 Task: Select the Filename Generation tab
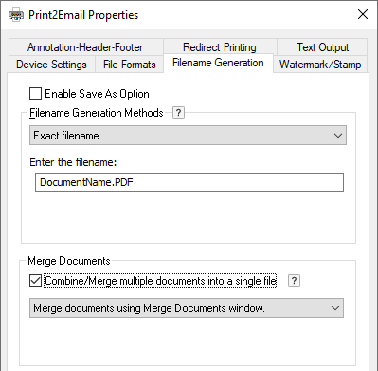coord(218,63)
